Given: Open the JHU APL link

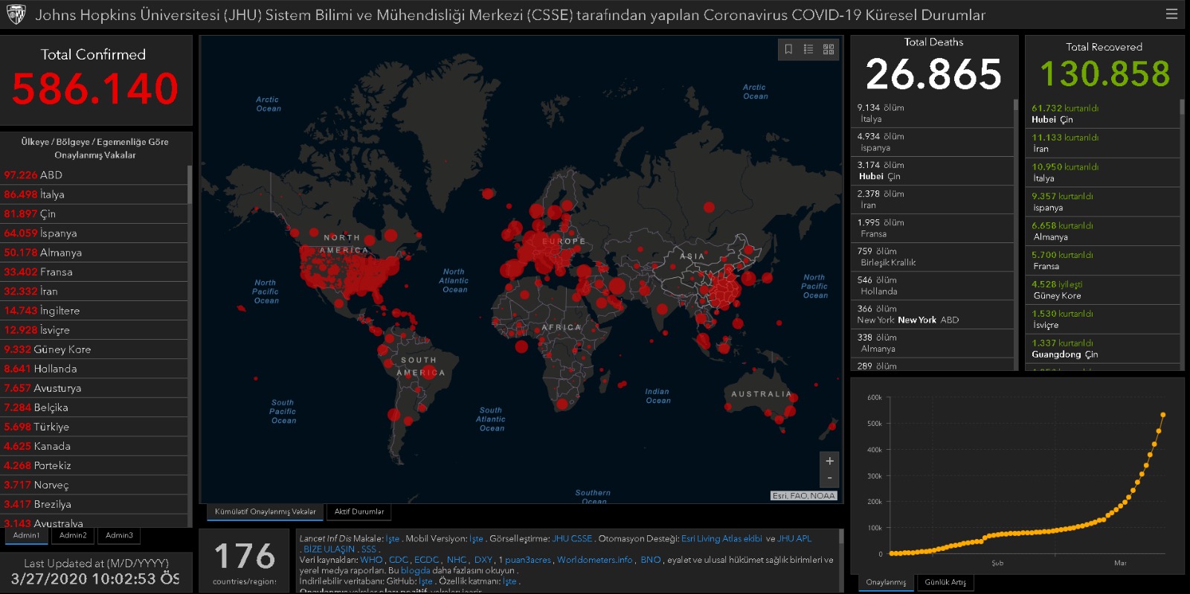Looking at the screenshot, I should click(x=794, y=538).
